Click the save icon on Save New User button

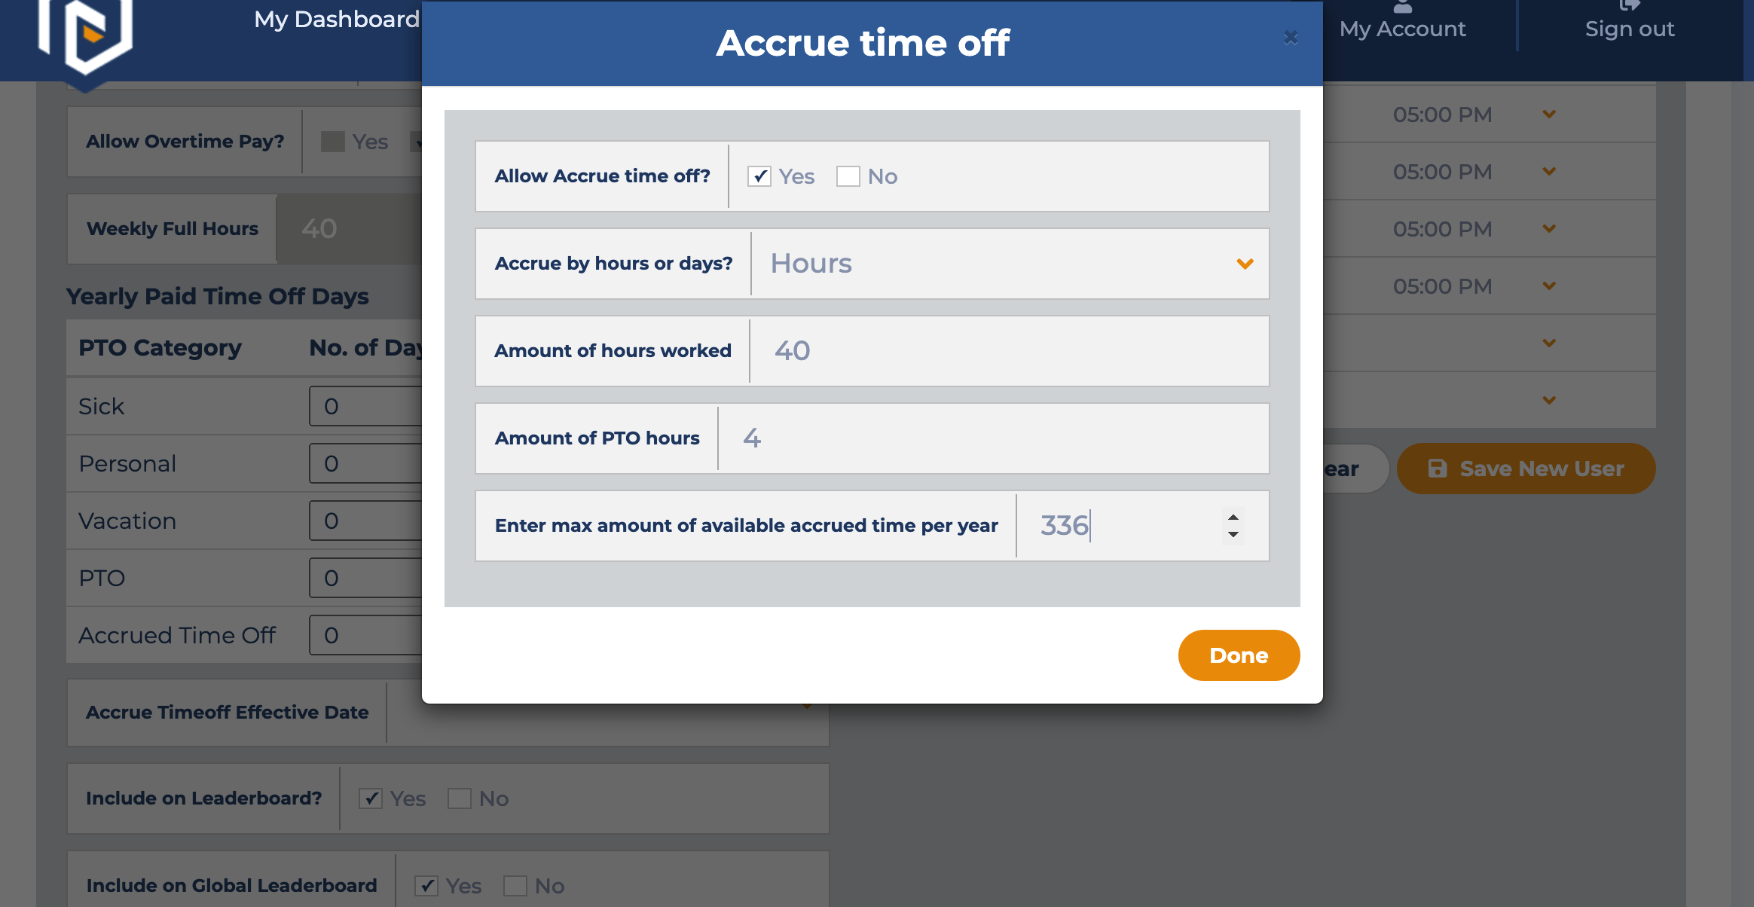pos(1439,469)
